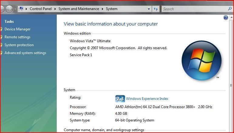Click the Refresh button beside address bar
The image size is (234, 133).
[156, 9]
